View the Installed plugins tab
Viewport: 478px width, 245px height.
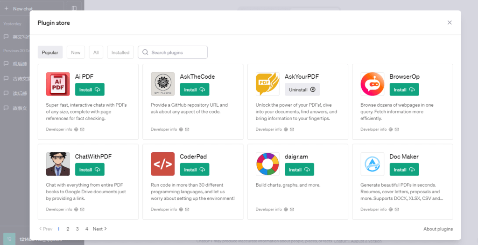[x=120, y=52]
